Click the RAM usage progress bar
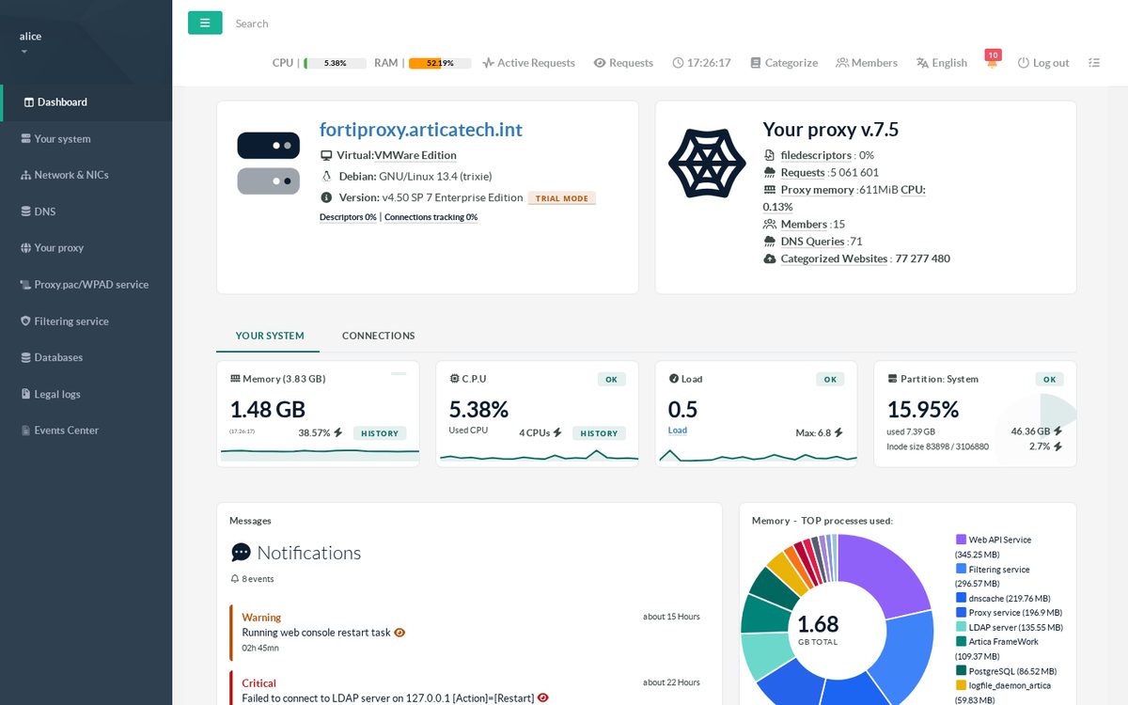The width and height of the screenshot is (1128, 705). 440,63
